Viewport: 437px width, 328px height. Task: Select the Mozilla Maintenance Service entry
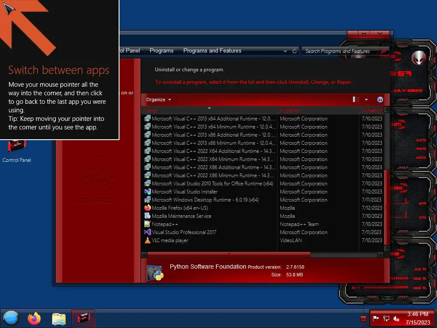tap(181, 216)
